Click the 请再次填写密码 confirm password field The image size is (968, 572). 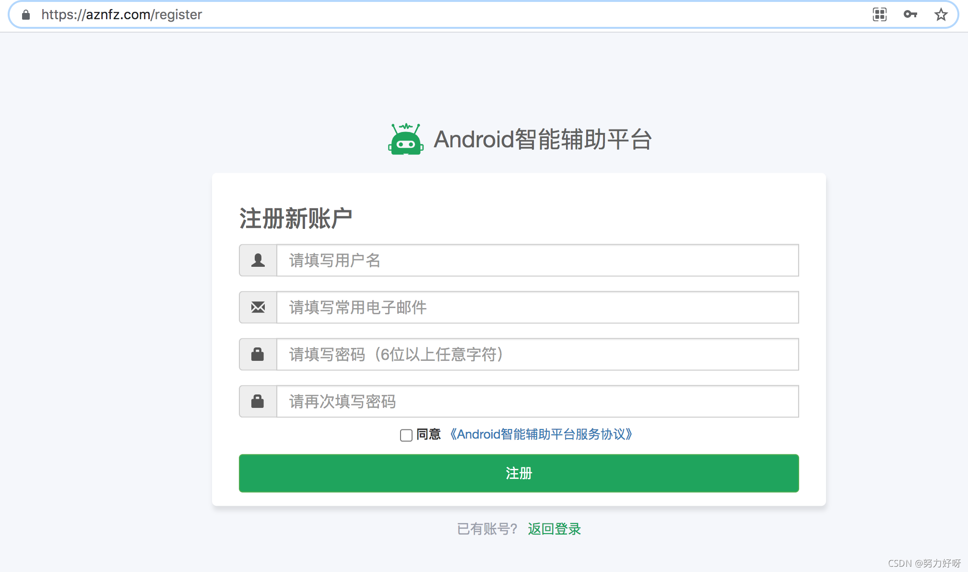[x=537, y=402]
